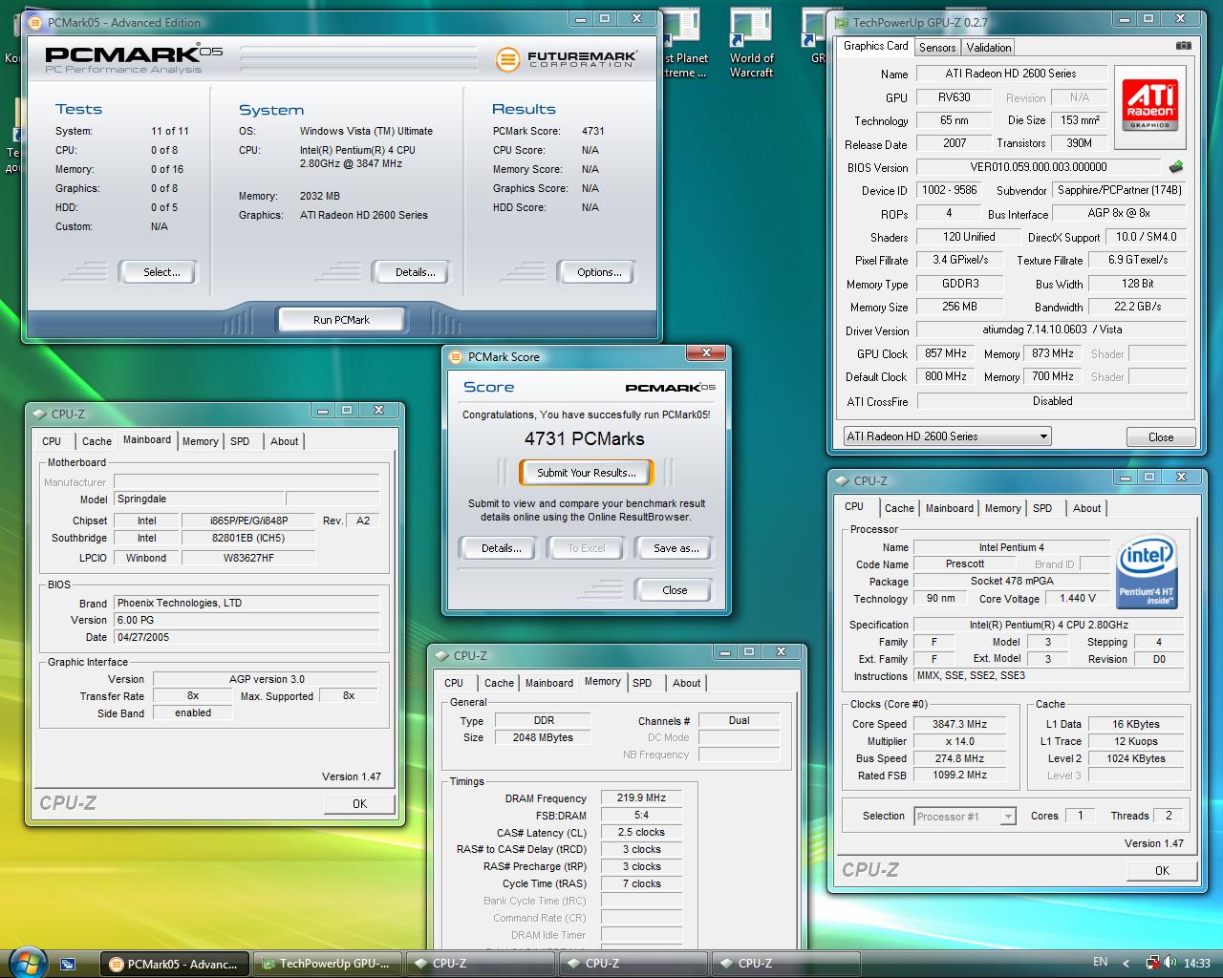This screenshot has width=1223, height=978.
Task: Switch to the Sensors tab in GPU-Z
Action: click(x=937, y=48)
